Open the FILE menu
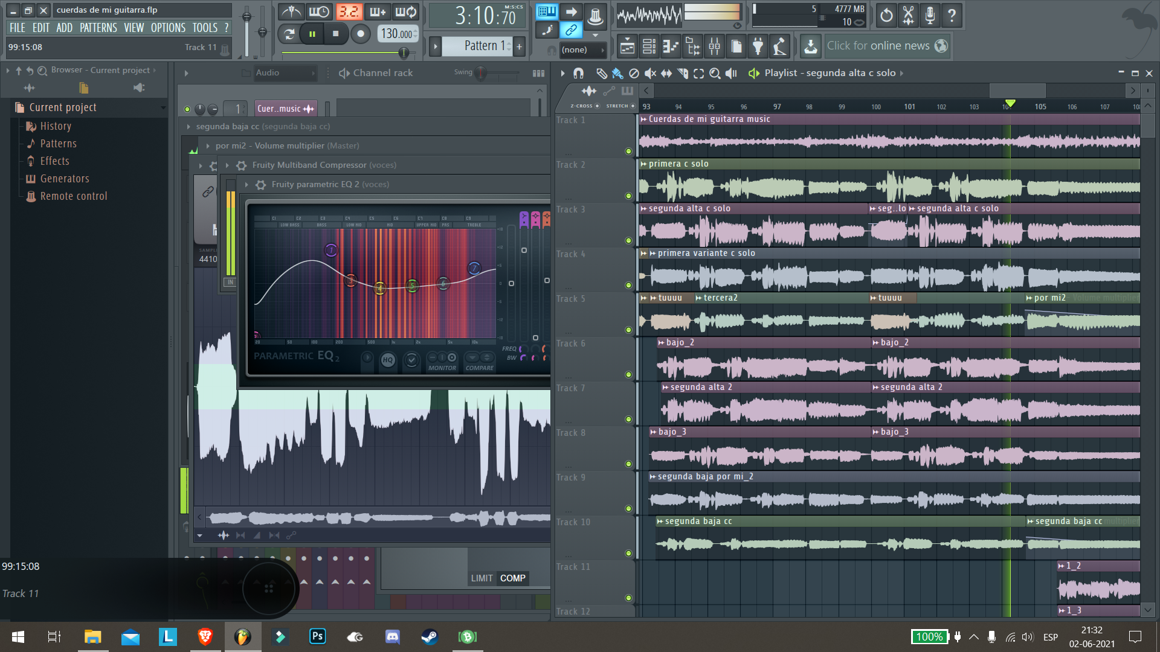This screenshot has height=652, width=1160. tap(18, 28)
